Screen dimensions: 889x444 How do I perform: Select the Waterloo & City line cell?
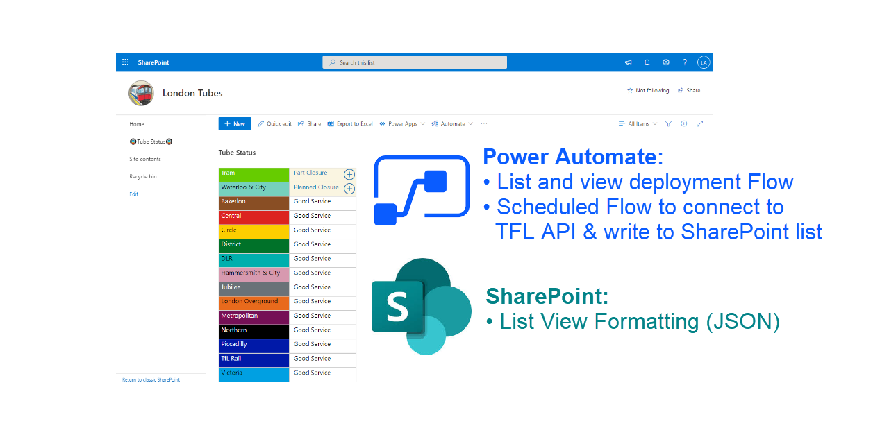[x=254, y=189]
